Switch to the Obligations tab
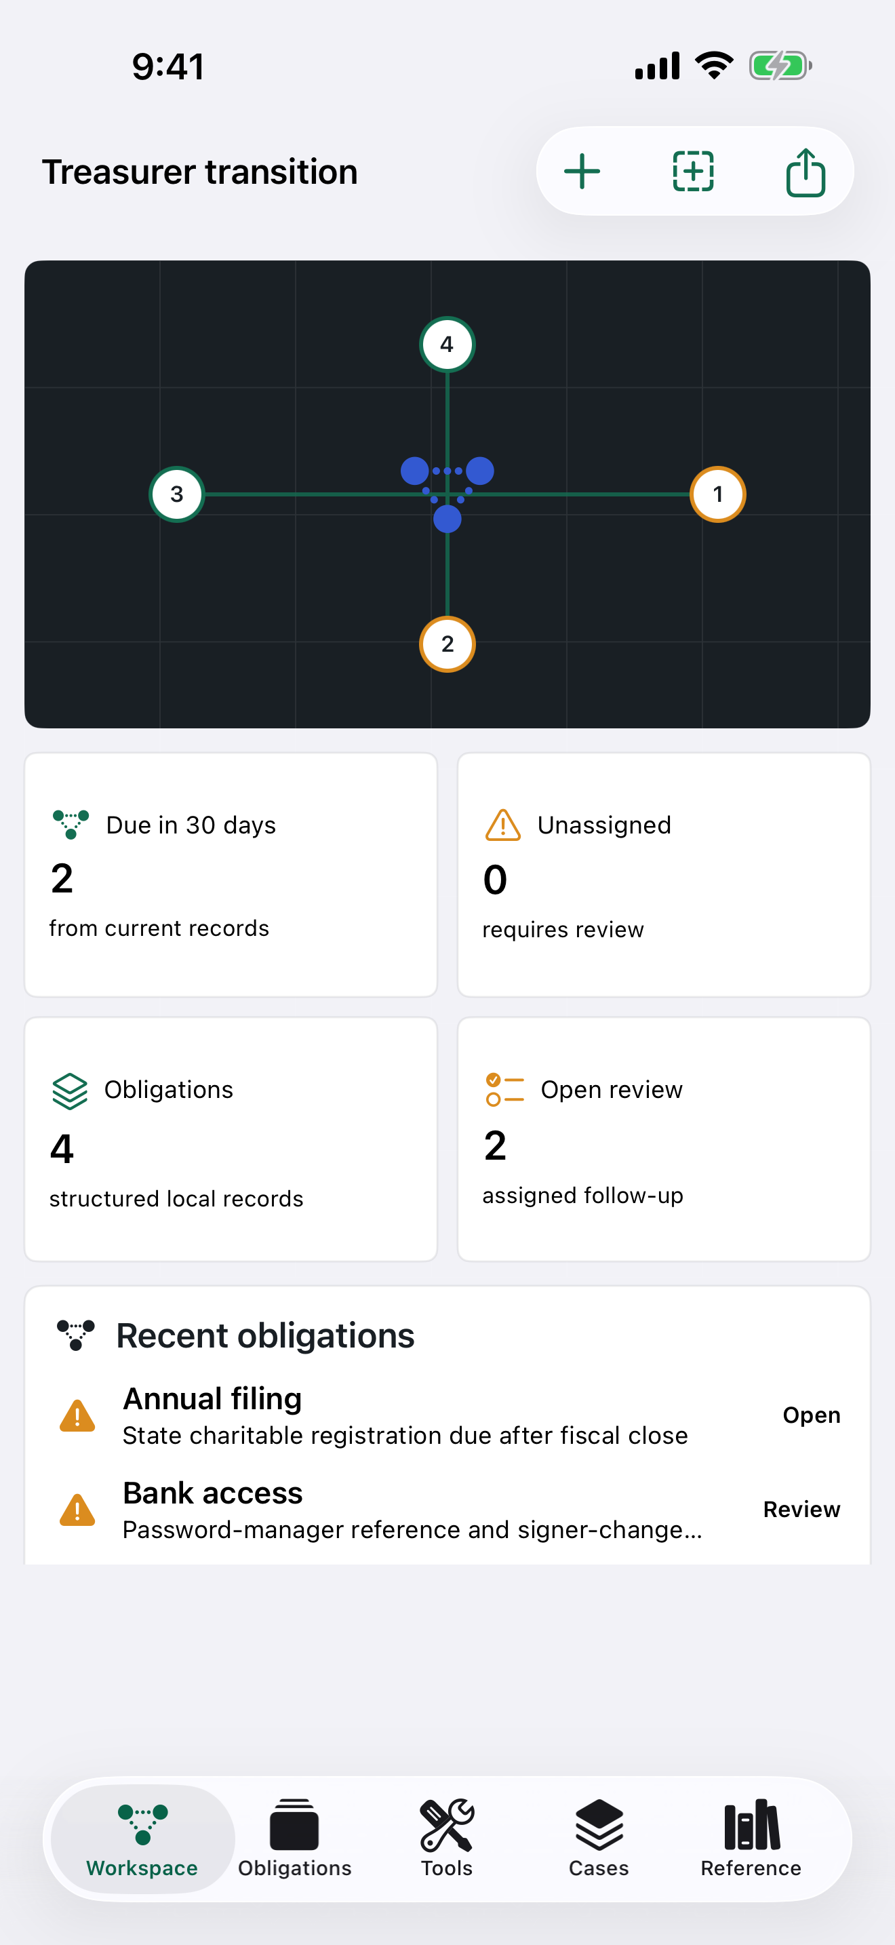 point(294,1839)
